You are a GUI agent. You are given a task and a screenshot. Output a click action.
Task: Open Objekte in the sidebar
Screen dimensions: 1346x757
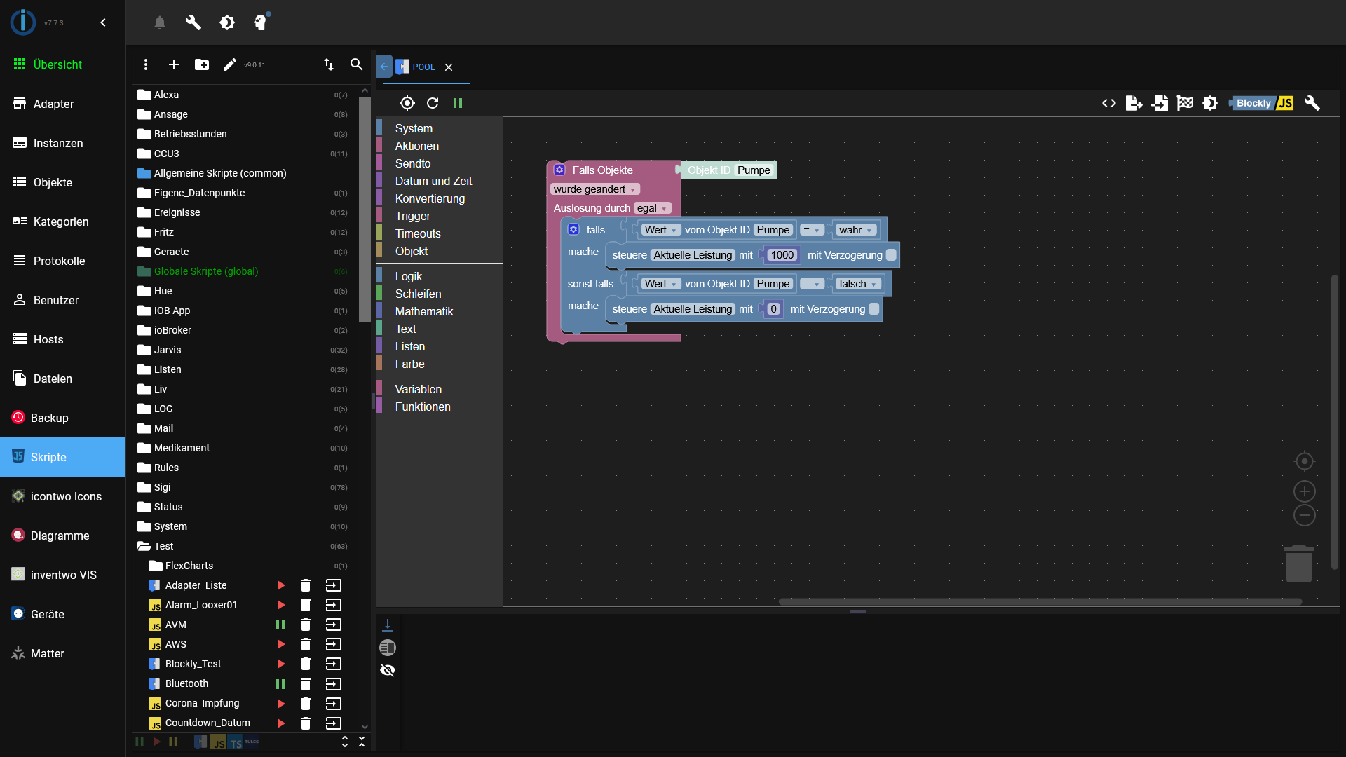53,182
